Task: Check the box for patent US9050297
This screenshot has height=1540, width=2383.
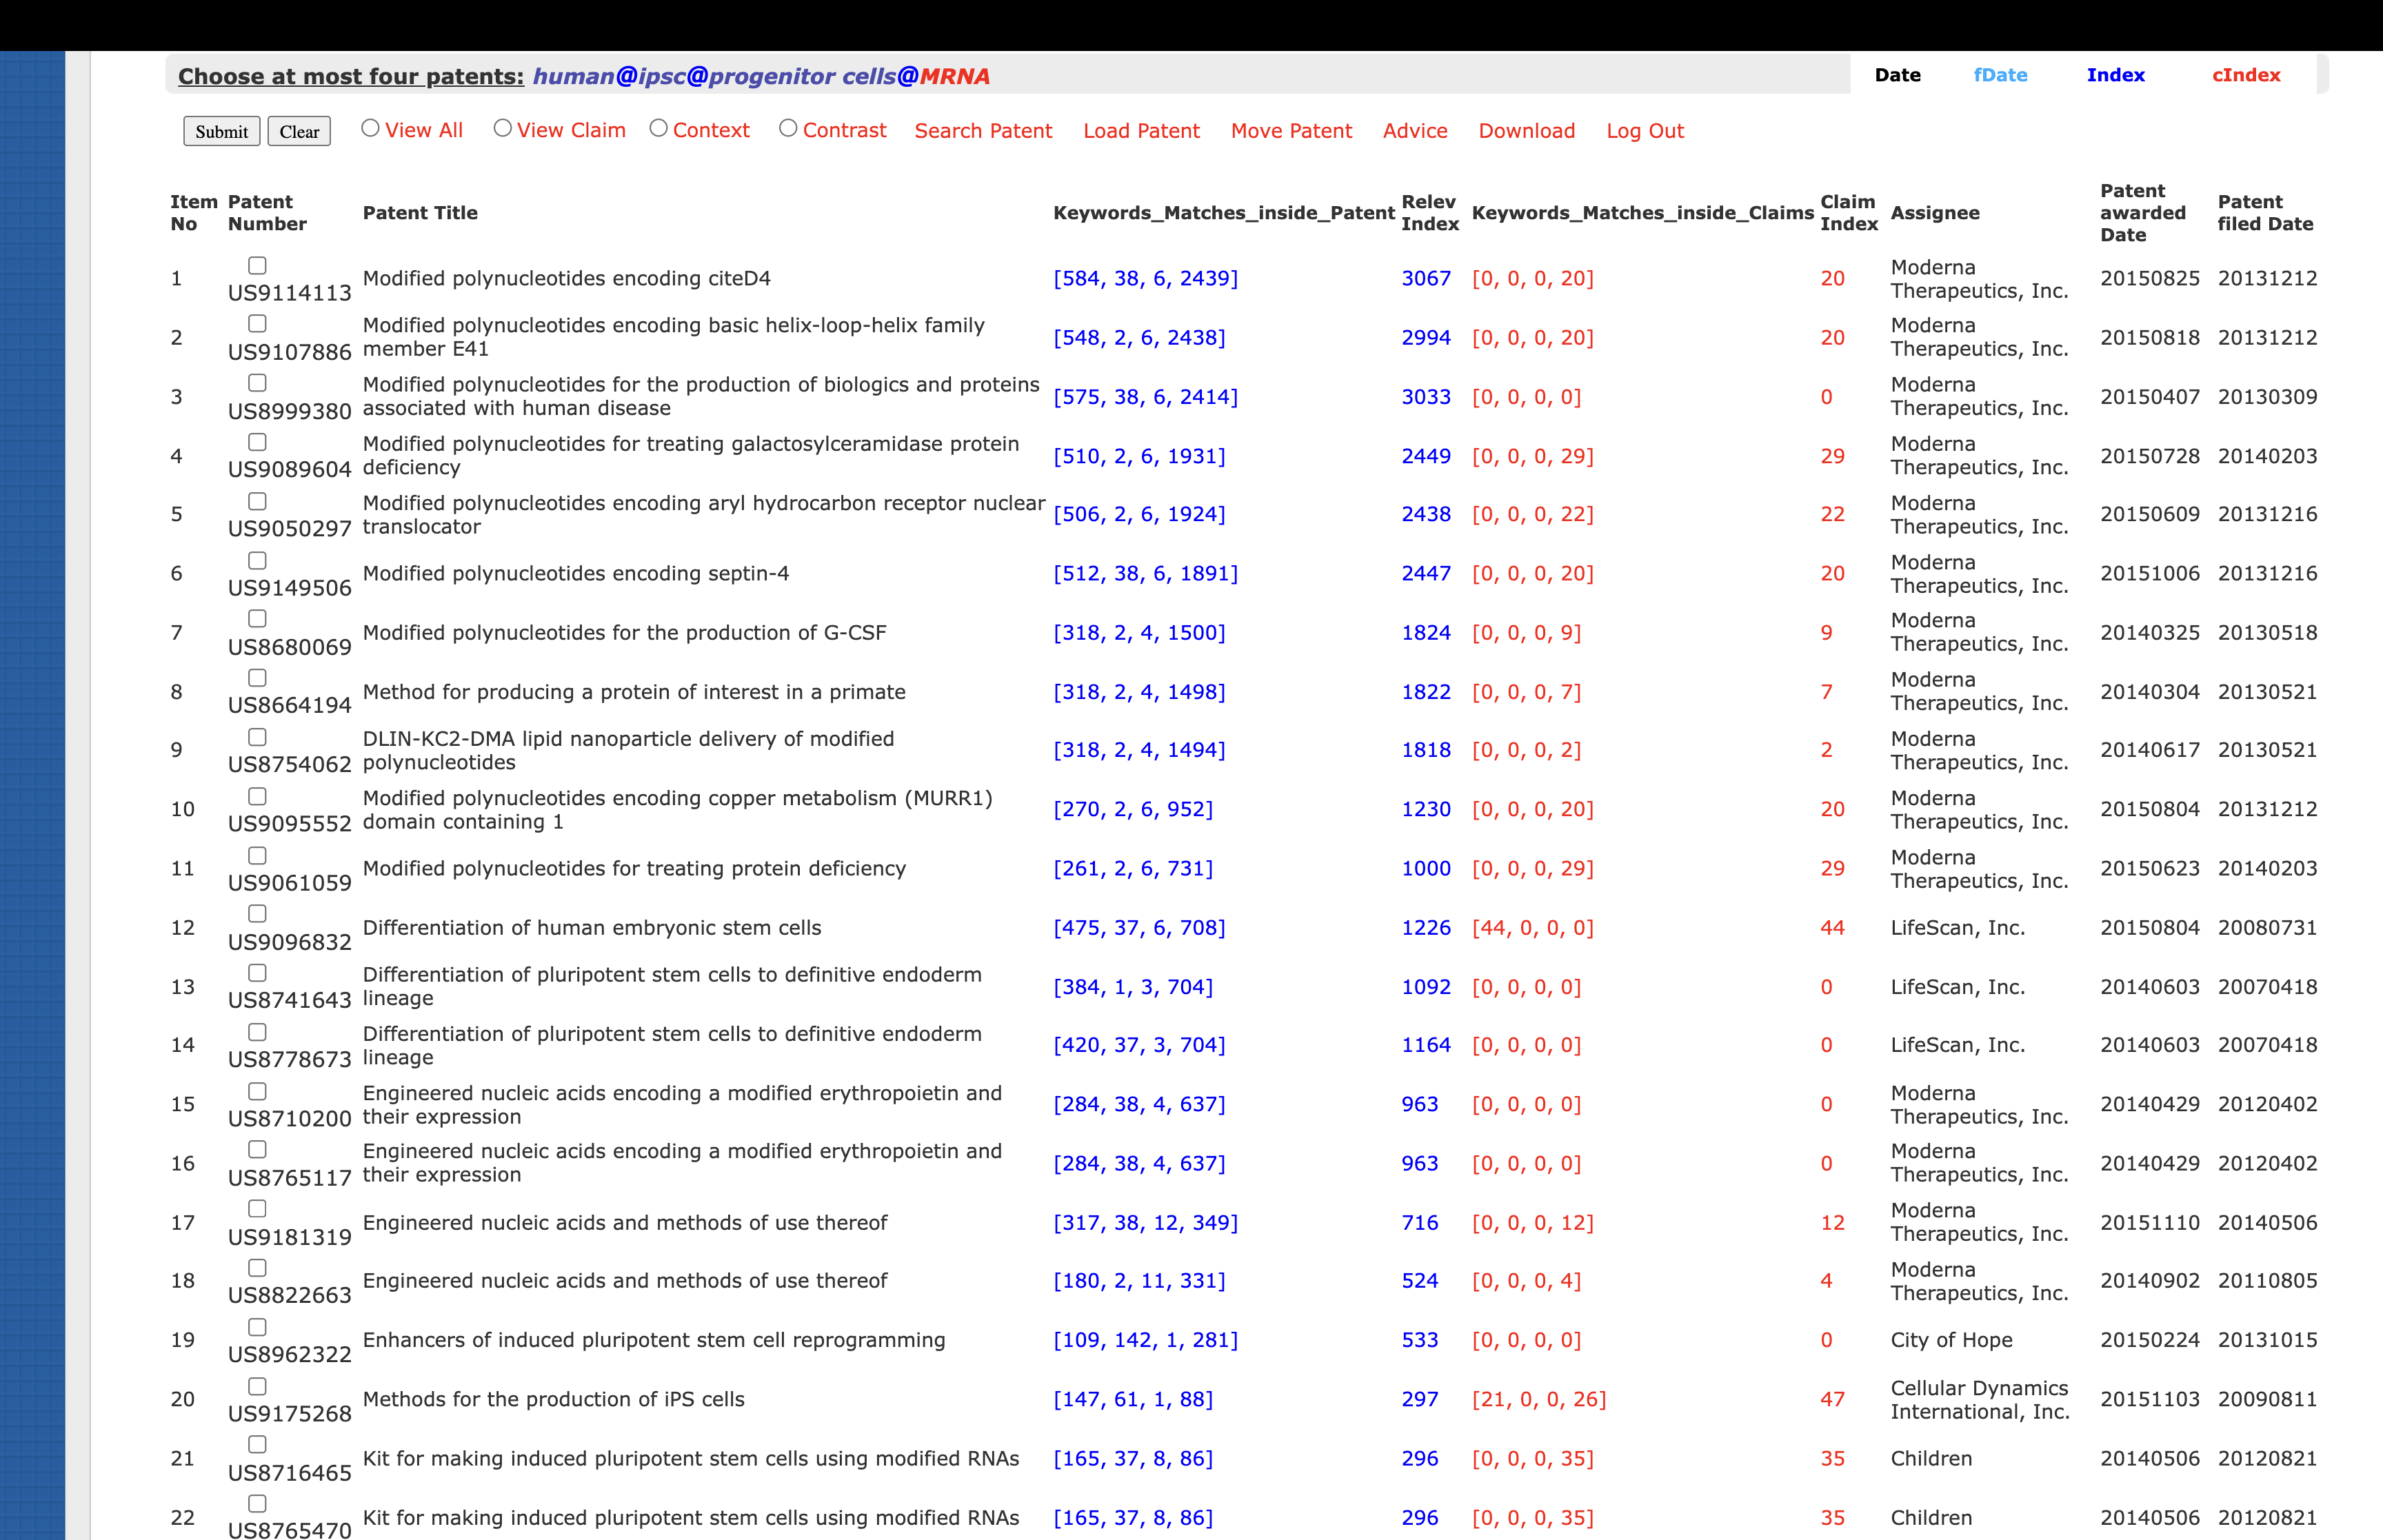Action: click(257, 501)
